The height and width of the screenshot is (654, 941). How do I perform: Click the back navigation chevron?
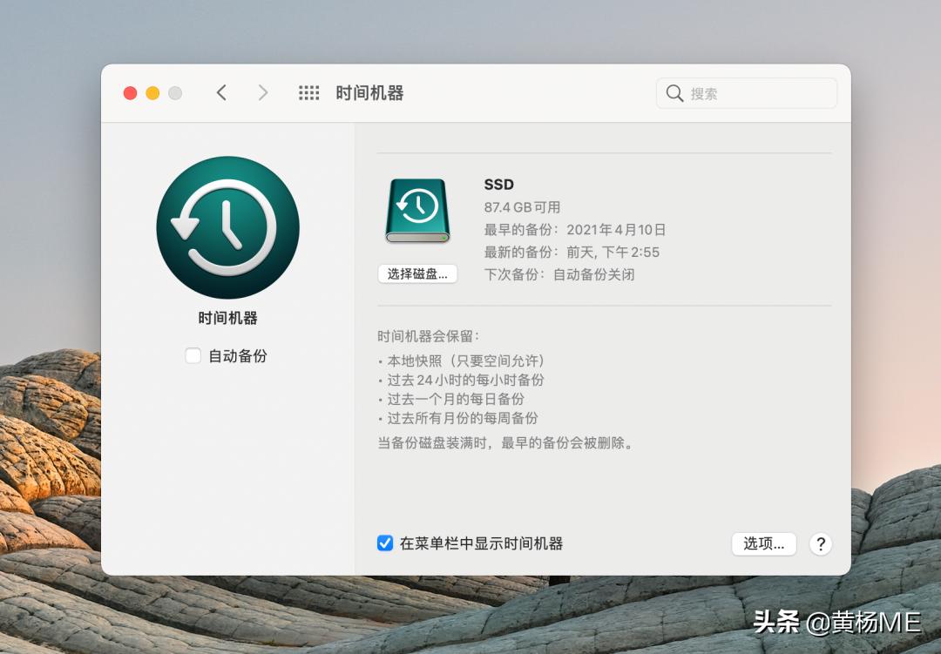220,92
